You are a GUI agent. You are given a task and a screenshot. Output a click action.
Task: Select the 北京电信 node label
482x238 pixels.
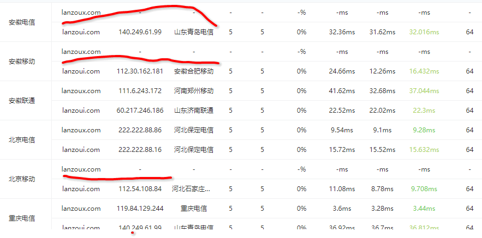click(x=22, y=140)
